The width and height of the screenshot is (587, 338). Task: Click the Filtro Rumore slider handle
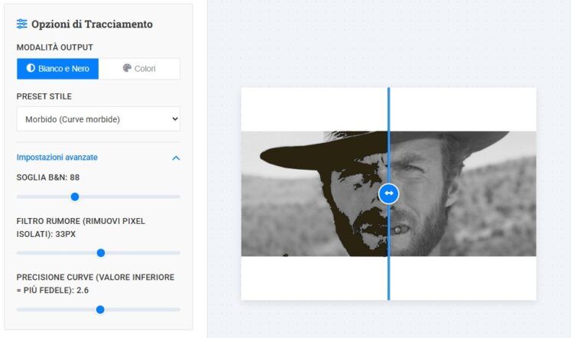point(101,253)
